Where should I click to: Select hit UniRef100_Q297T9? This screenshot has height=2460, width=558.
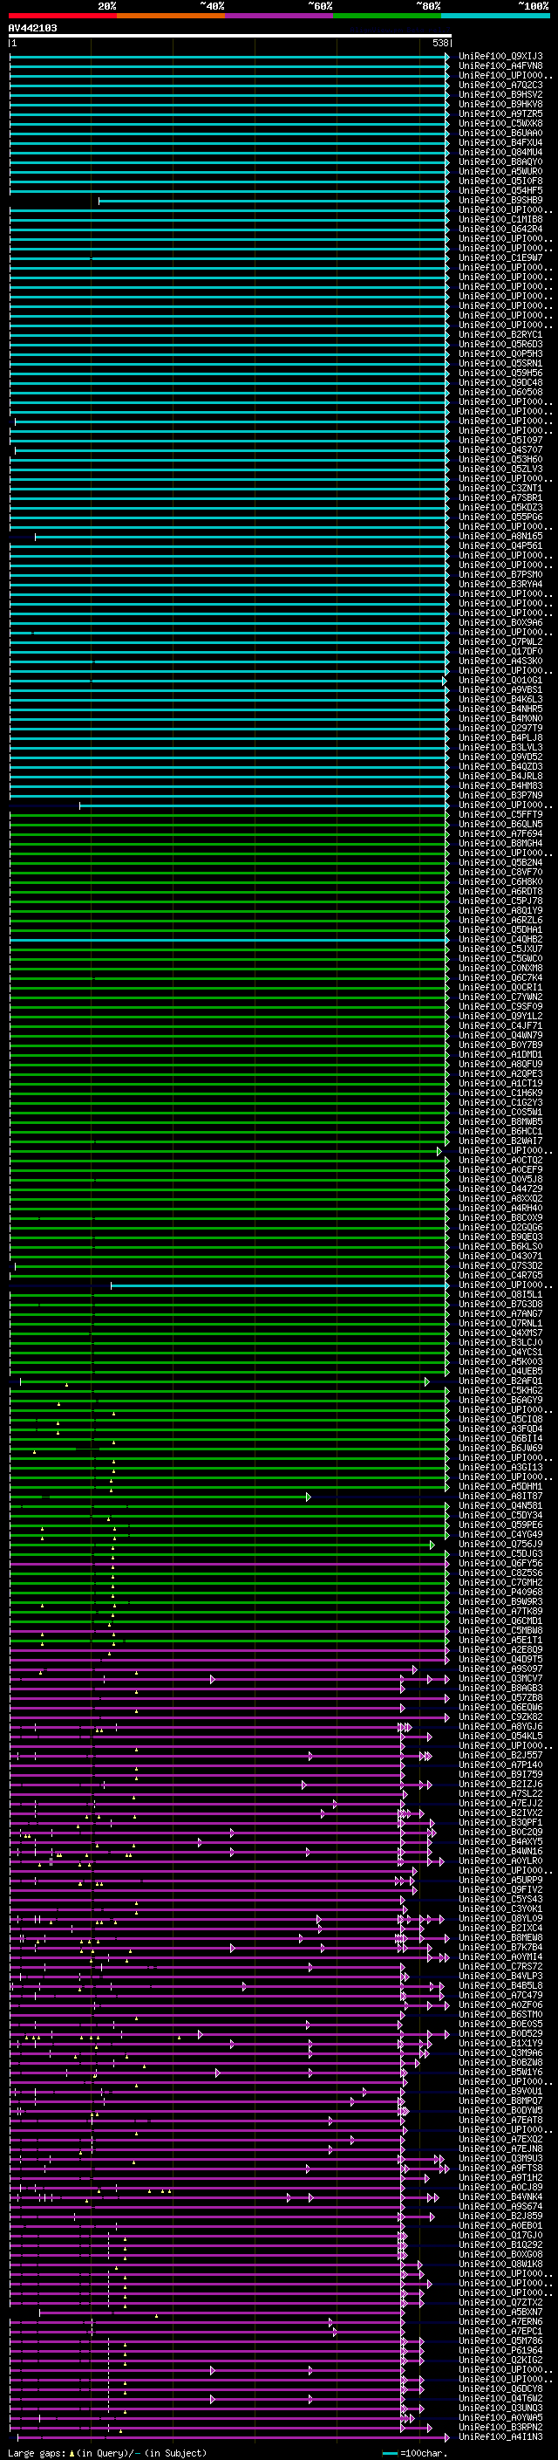500,728
